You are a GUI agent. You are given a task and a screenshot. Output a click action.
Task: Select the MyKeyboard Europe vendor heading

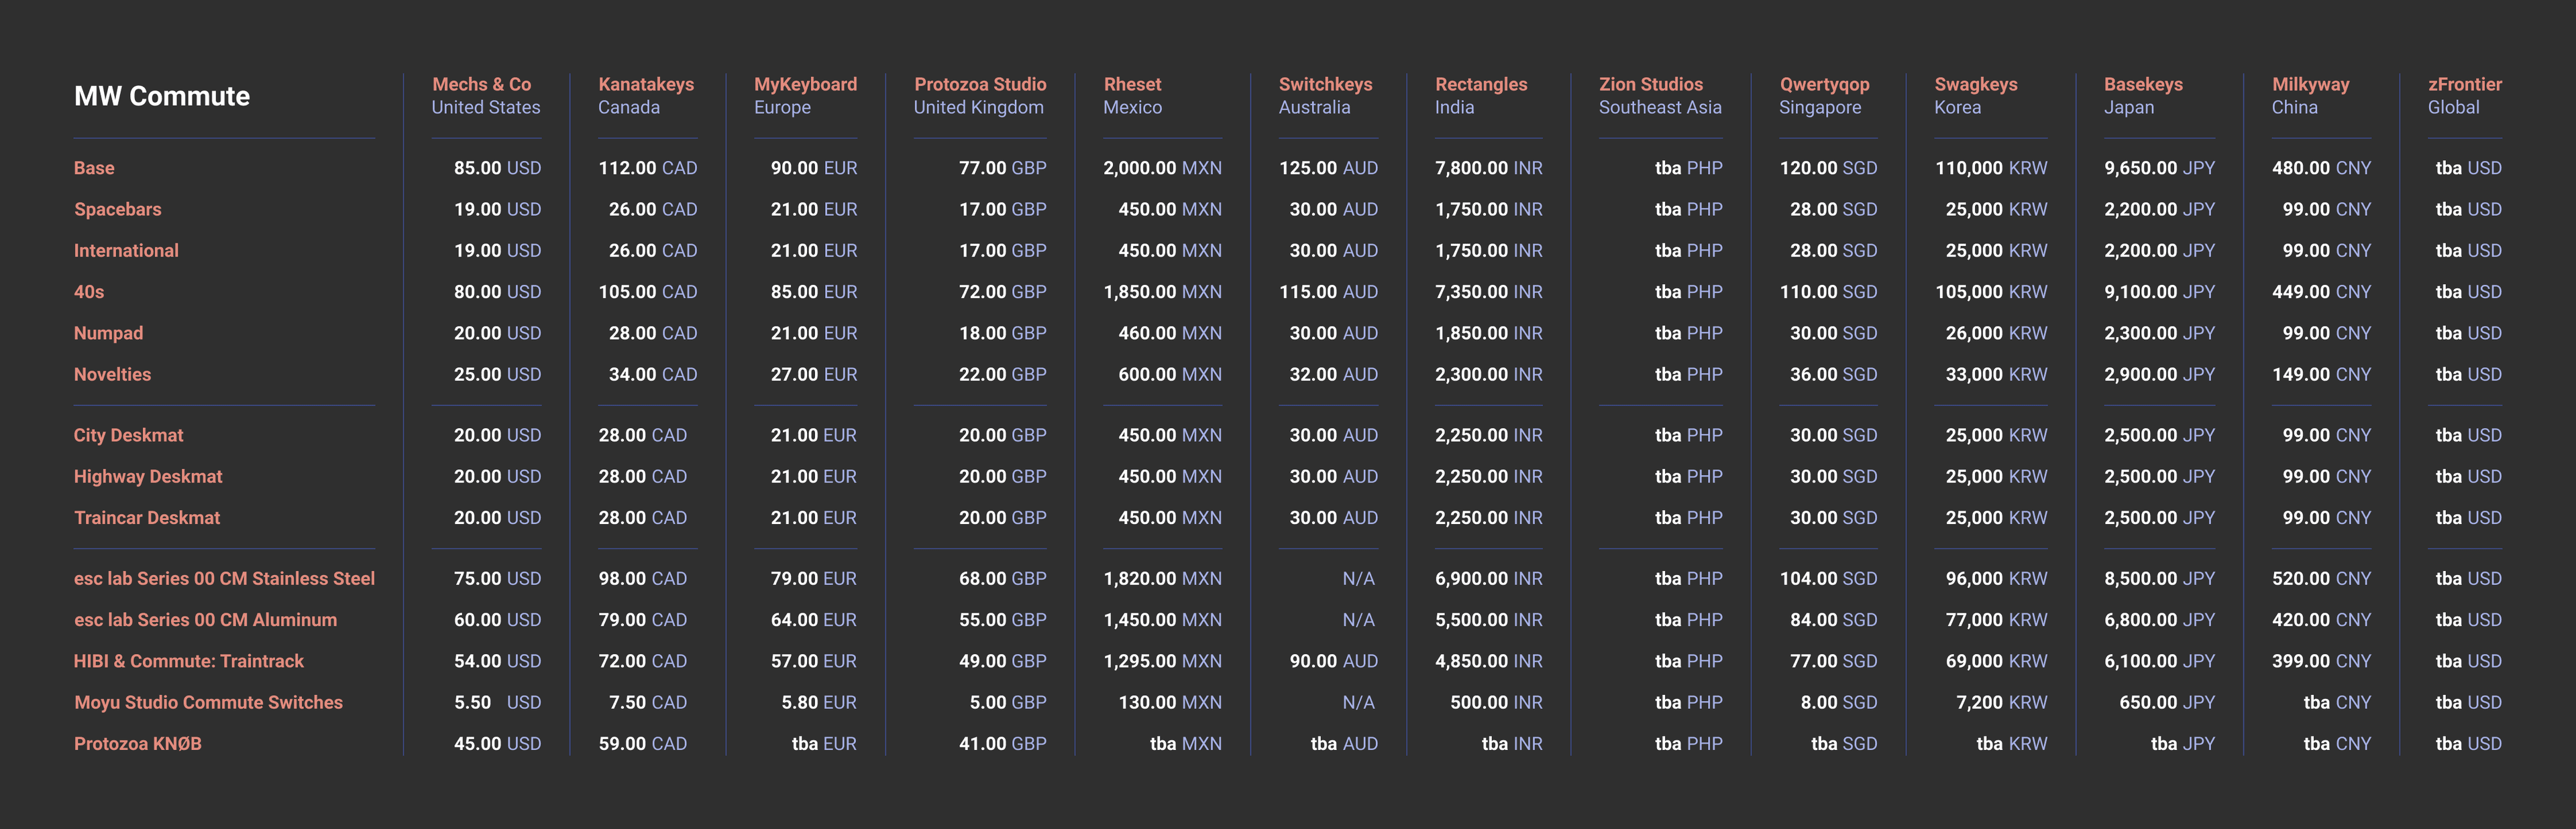point(804,85)
